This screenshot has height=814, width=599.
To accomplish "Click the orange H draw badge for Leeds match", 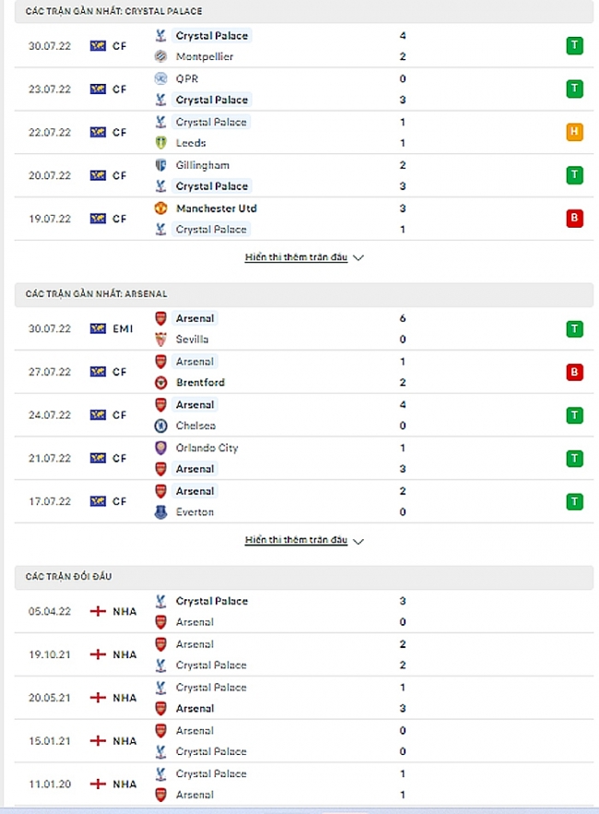I will point(574,132).
